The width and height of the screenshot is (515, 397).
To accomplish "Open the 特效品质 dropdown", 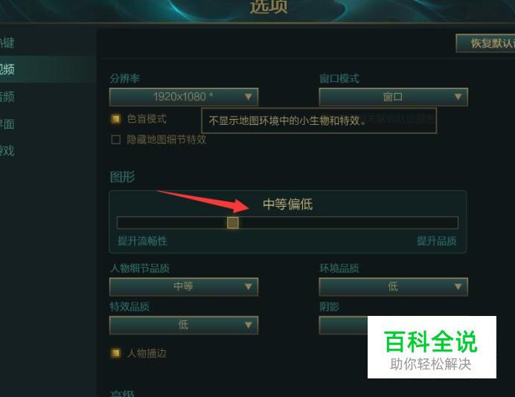I will point(184,325).
